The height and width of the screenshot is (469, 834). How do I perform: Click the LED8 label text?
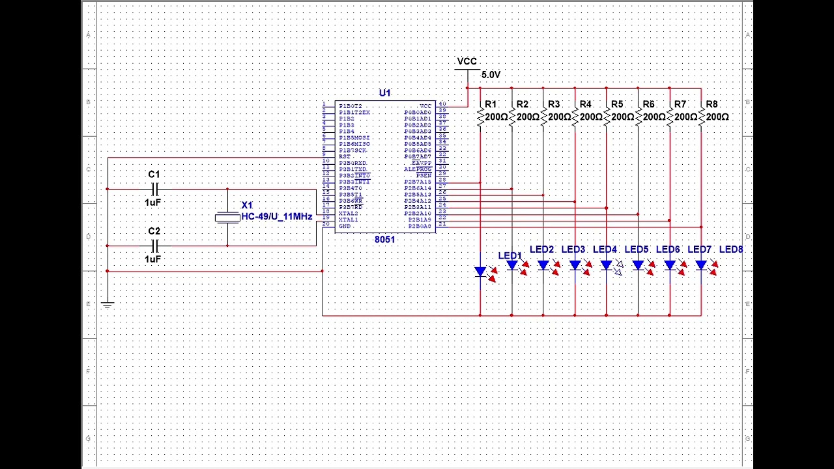pos(730,249)
